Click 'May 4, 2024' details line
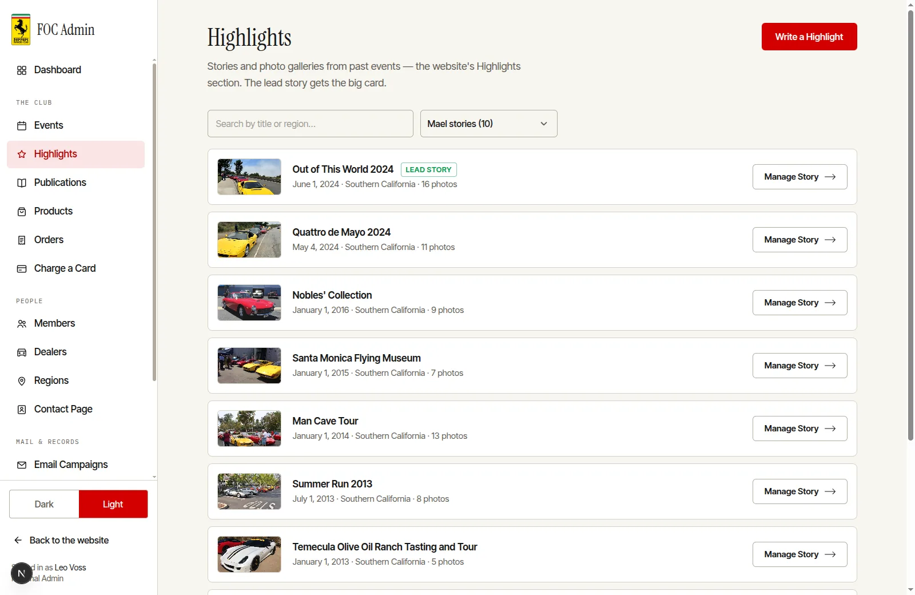This screenshot has width=915, height=595. [373, 247]
